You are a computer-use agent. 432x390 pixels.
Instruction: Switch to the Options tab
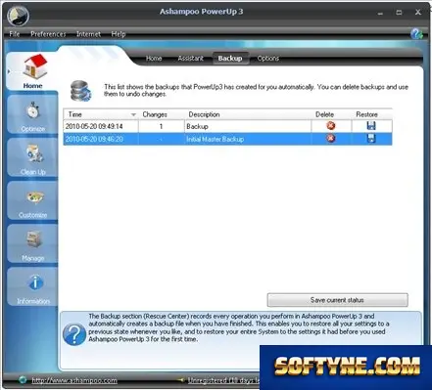point(267,59)
